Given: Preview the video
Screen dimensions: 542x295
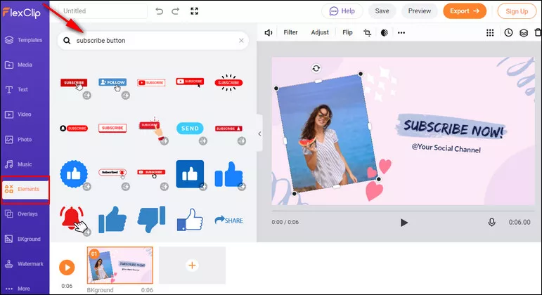Looking at the screenshot, I should pyautogui.click(x=419, y=11).
